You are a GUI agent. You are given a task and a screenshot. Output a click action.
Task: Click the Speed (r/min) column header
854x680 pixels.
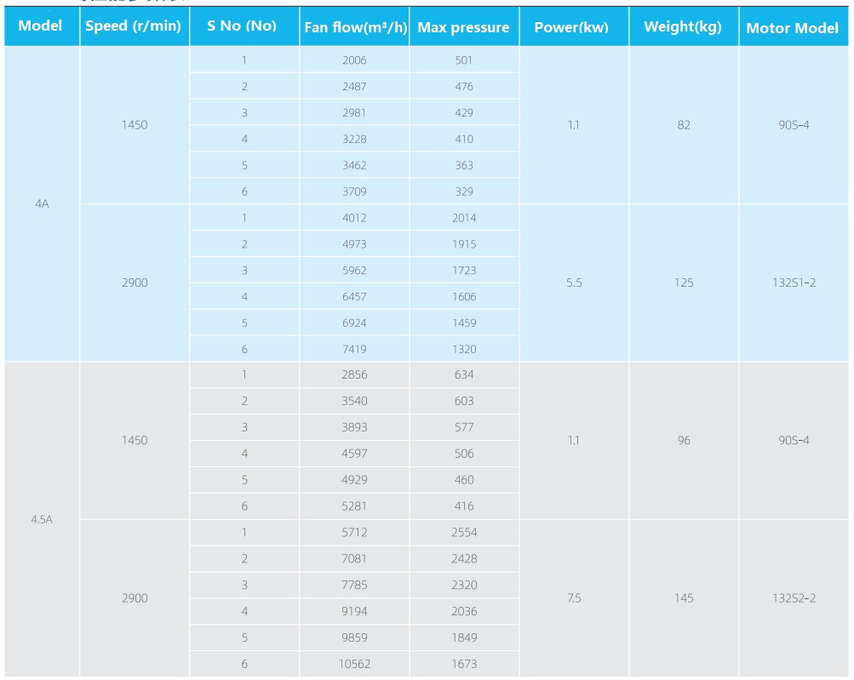134,26
